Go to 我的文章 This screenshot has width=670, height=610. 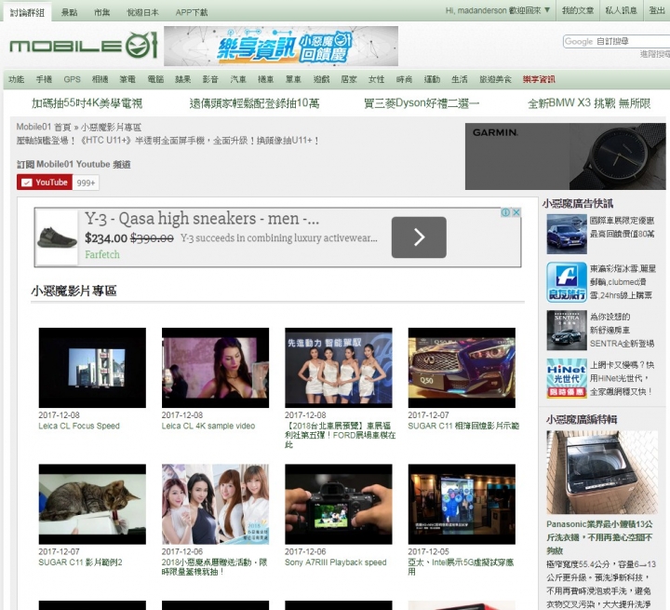(x=578, y=10)
